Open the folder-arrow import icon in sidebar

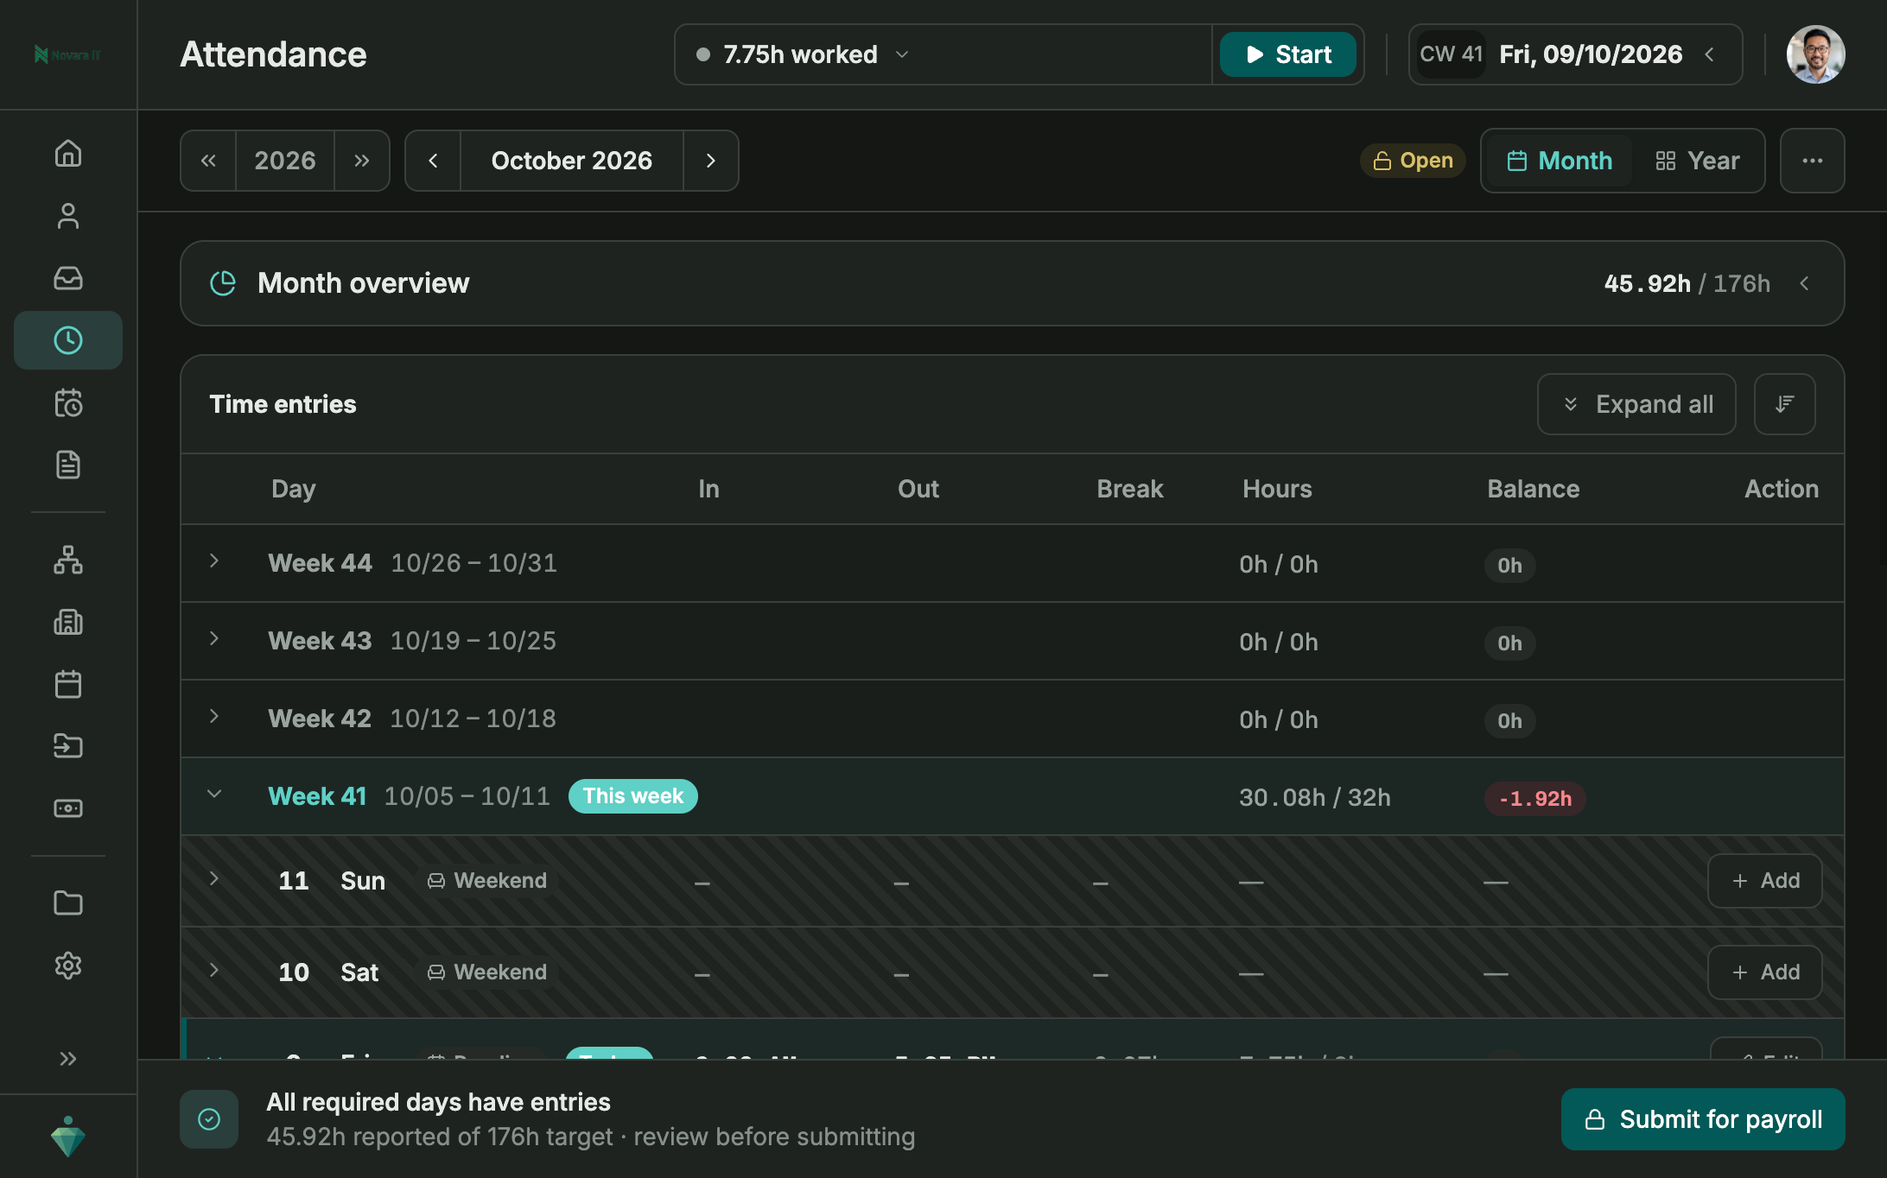point(68,745)
